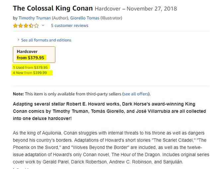The height and width of the screenshot is (169, 223).
Task: Click the first gold rating star
Action: point(15,26)
